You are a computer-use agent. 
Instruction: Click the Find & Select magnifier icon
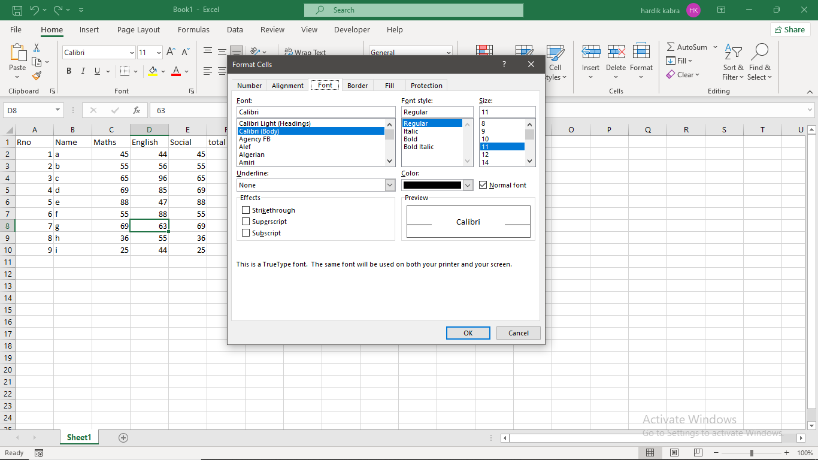coord(759,62)
